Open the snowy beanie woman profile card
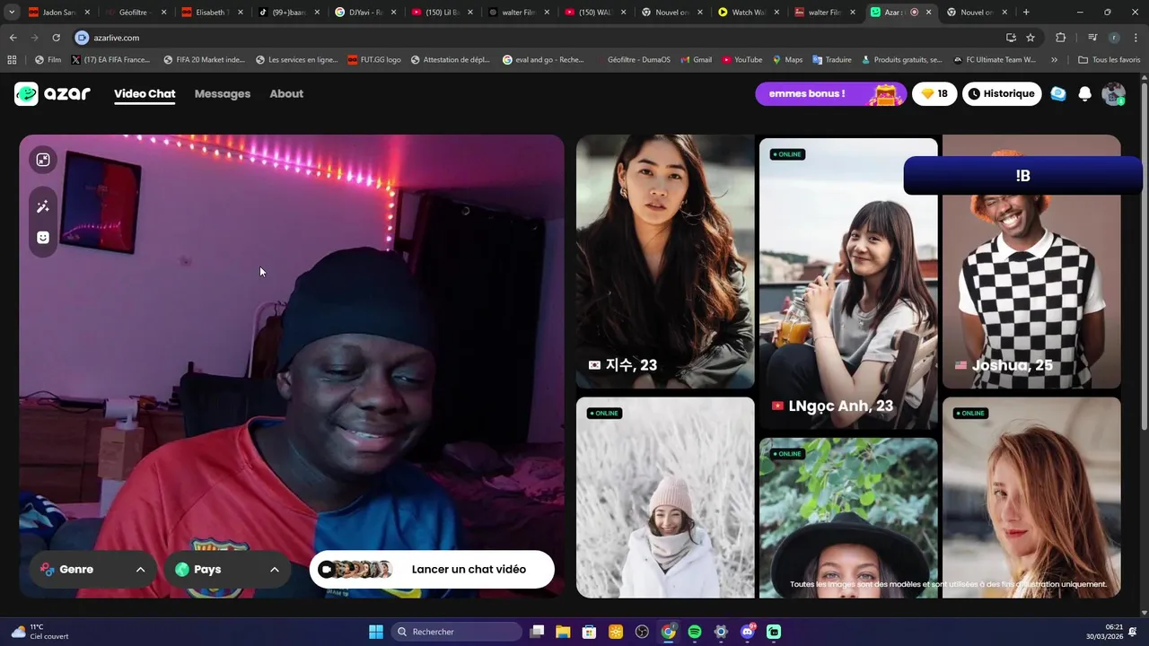1149x646 pixels. click(665, 497)
